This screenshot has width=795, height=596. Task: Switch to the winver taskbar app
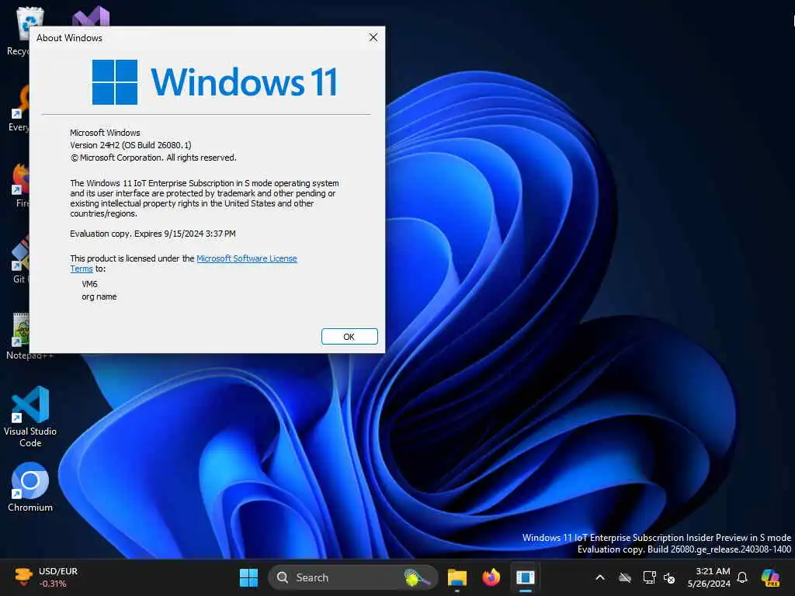pos(526,577)
